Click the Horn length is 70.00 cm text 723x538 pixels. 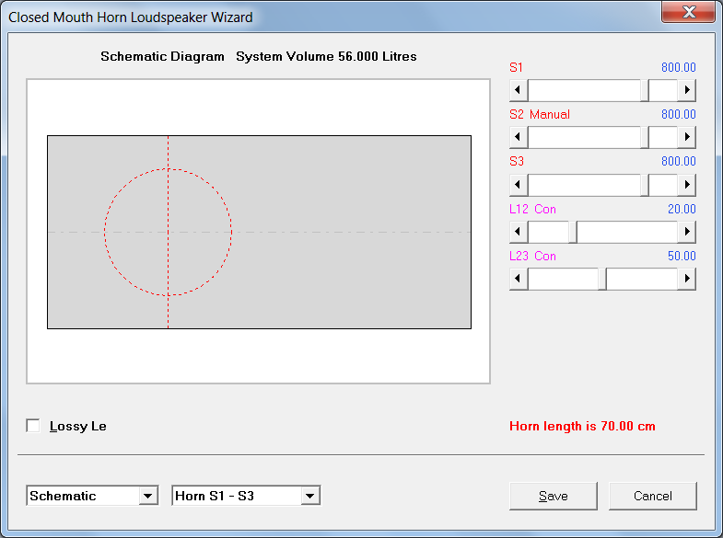[x=582, y=426]
